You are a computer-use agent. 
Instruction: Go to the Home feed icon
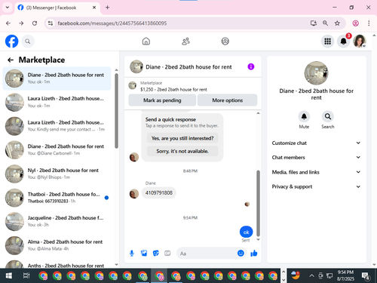[x=146, y=42]
